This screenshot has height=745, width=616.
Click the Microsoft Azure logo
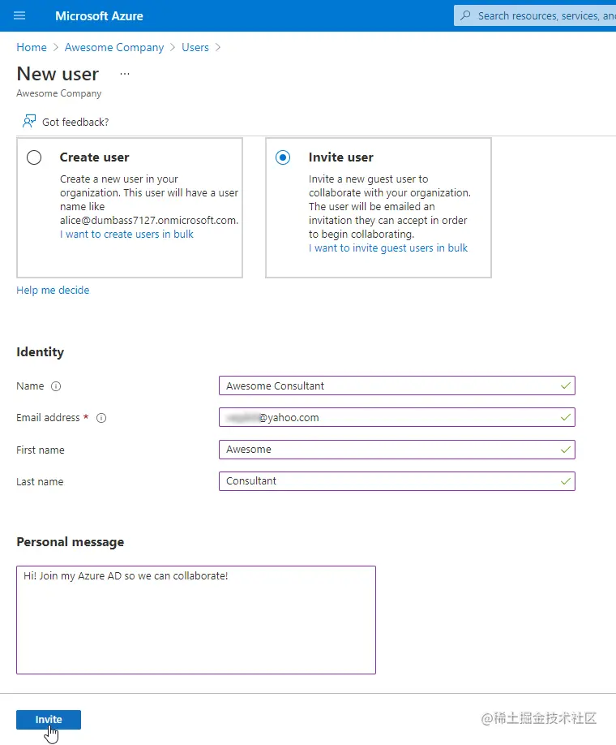(x=99, y=15)
